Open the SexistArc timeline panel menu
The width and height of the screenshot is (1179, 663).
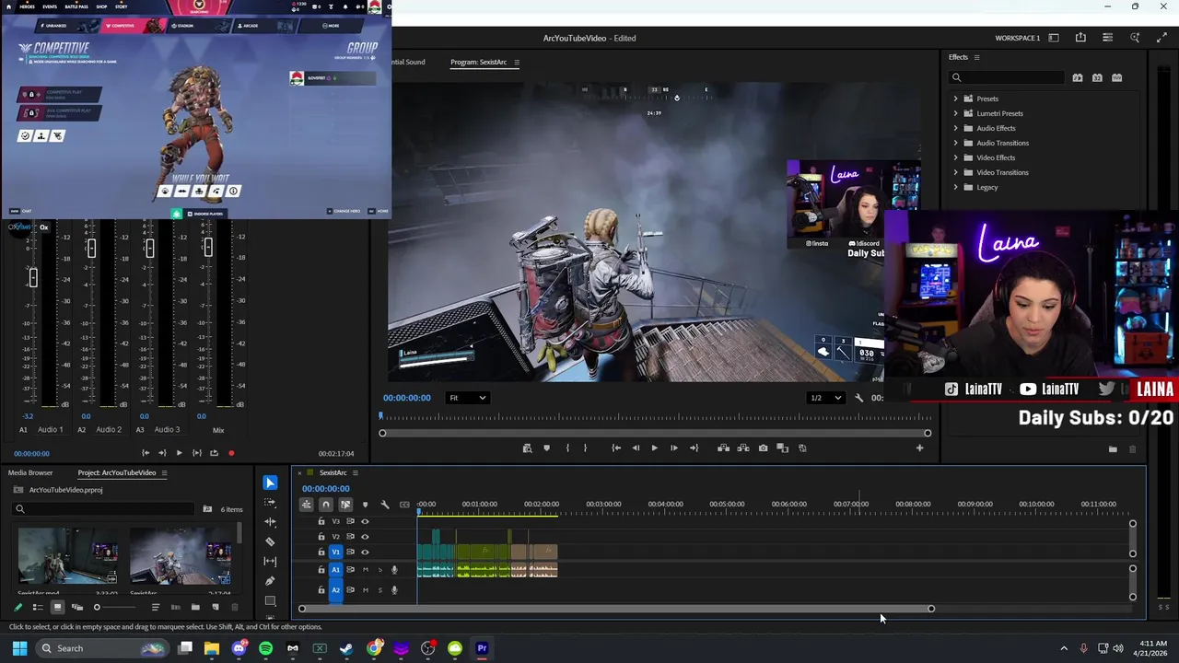(355, 472)
